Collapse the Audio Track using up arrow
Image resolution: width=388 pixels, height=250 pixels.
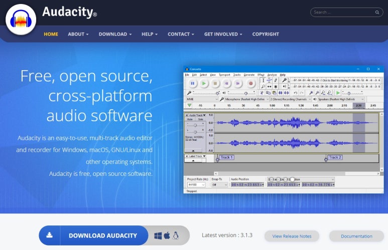click(x=193, y=150)
